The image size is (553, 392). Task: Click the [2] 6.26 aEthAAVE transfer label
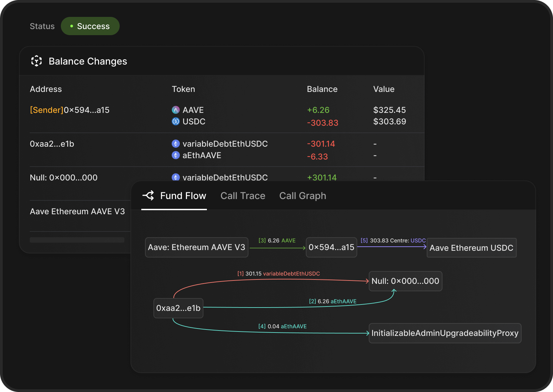[333, 301]
